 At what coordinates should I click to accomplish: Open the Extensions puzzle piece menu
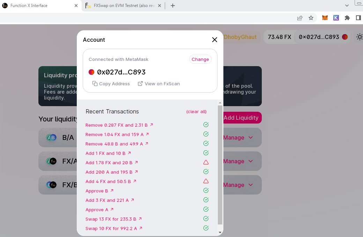click(347, 18)
